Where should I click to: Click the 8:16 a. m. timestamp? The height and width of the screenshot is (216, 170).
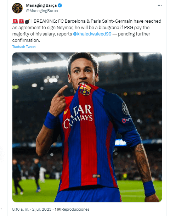click(x=21, y=209)
